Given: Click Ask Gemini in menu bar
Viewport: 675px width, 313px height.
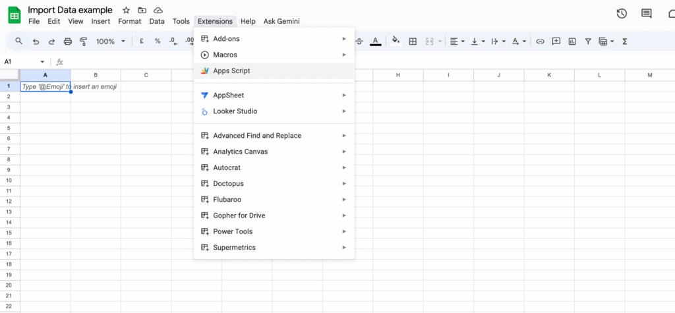Looking at the screenshot, I should tap(281, 21).
